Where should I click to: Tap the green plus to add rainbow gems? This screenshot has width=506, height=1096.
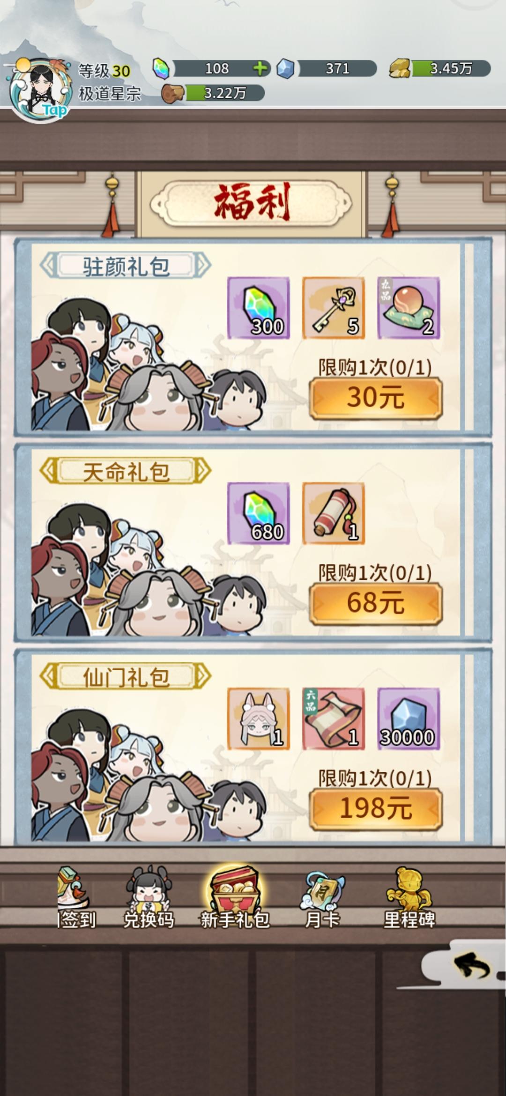click(260, 68)
